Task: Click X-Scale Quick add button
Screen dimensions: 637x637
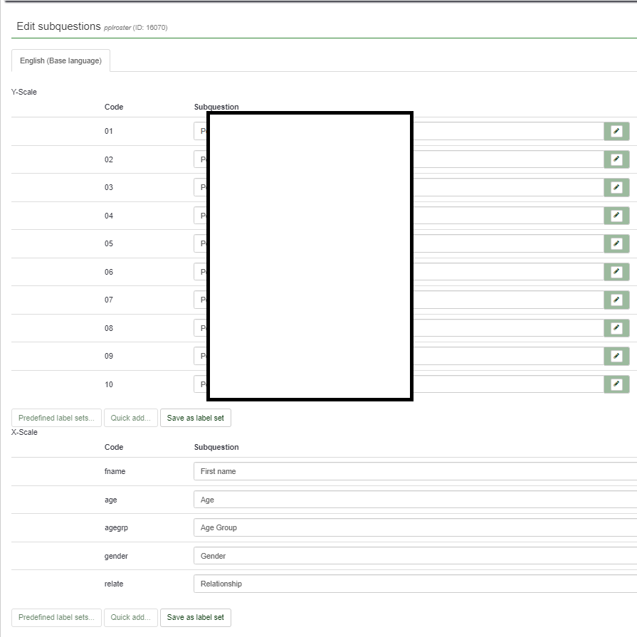Action: point(130,617)
